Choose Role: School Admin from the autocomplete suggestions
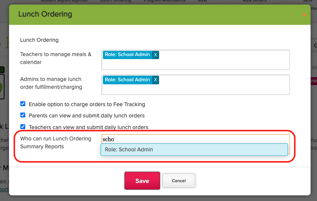 194,149
